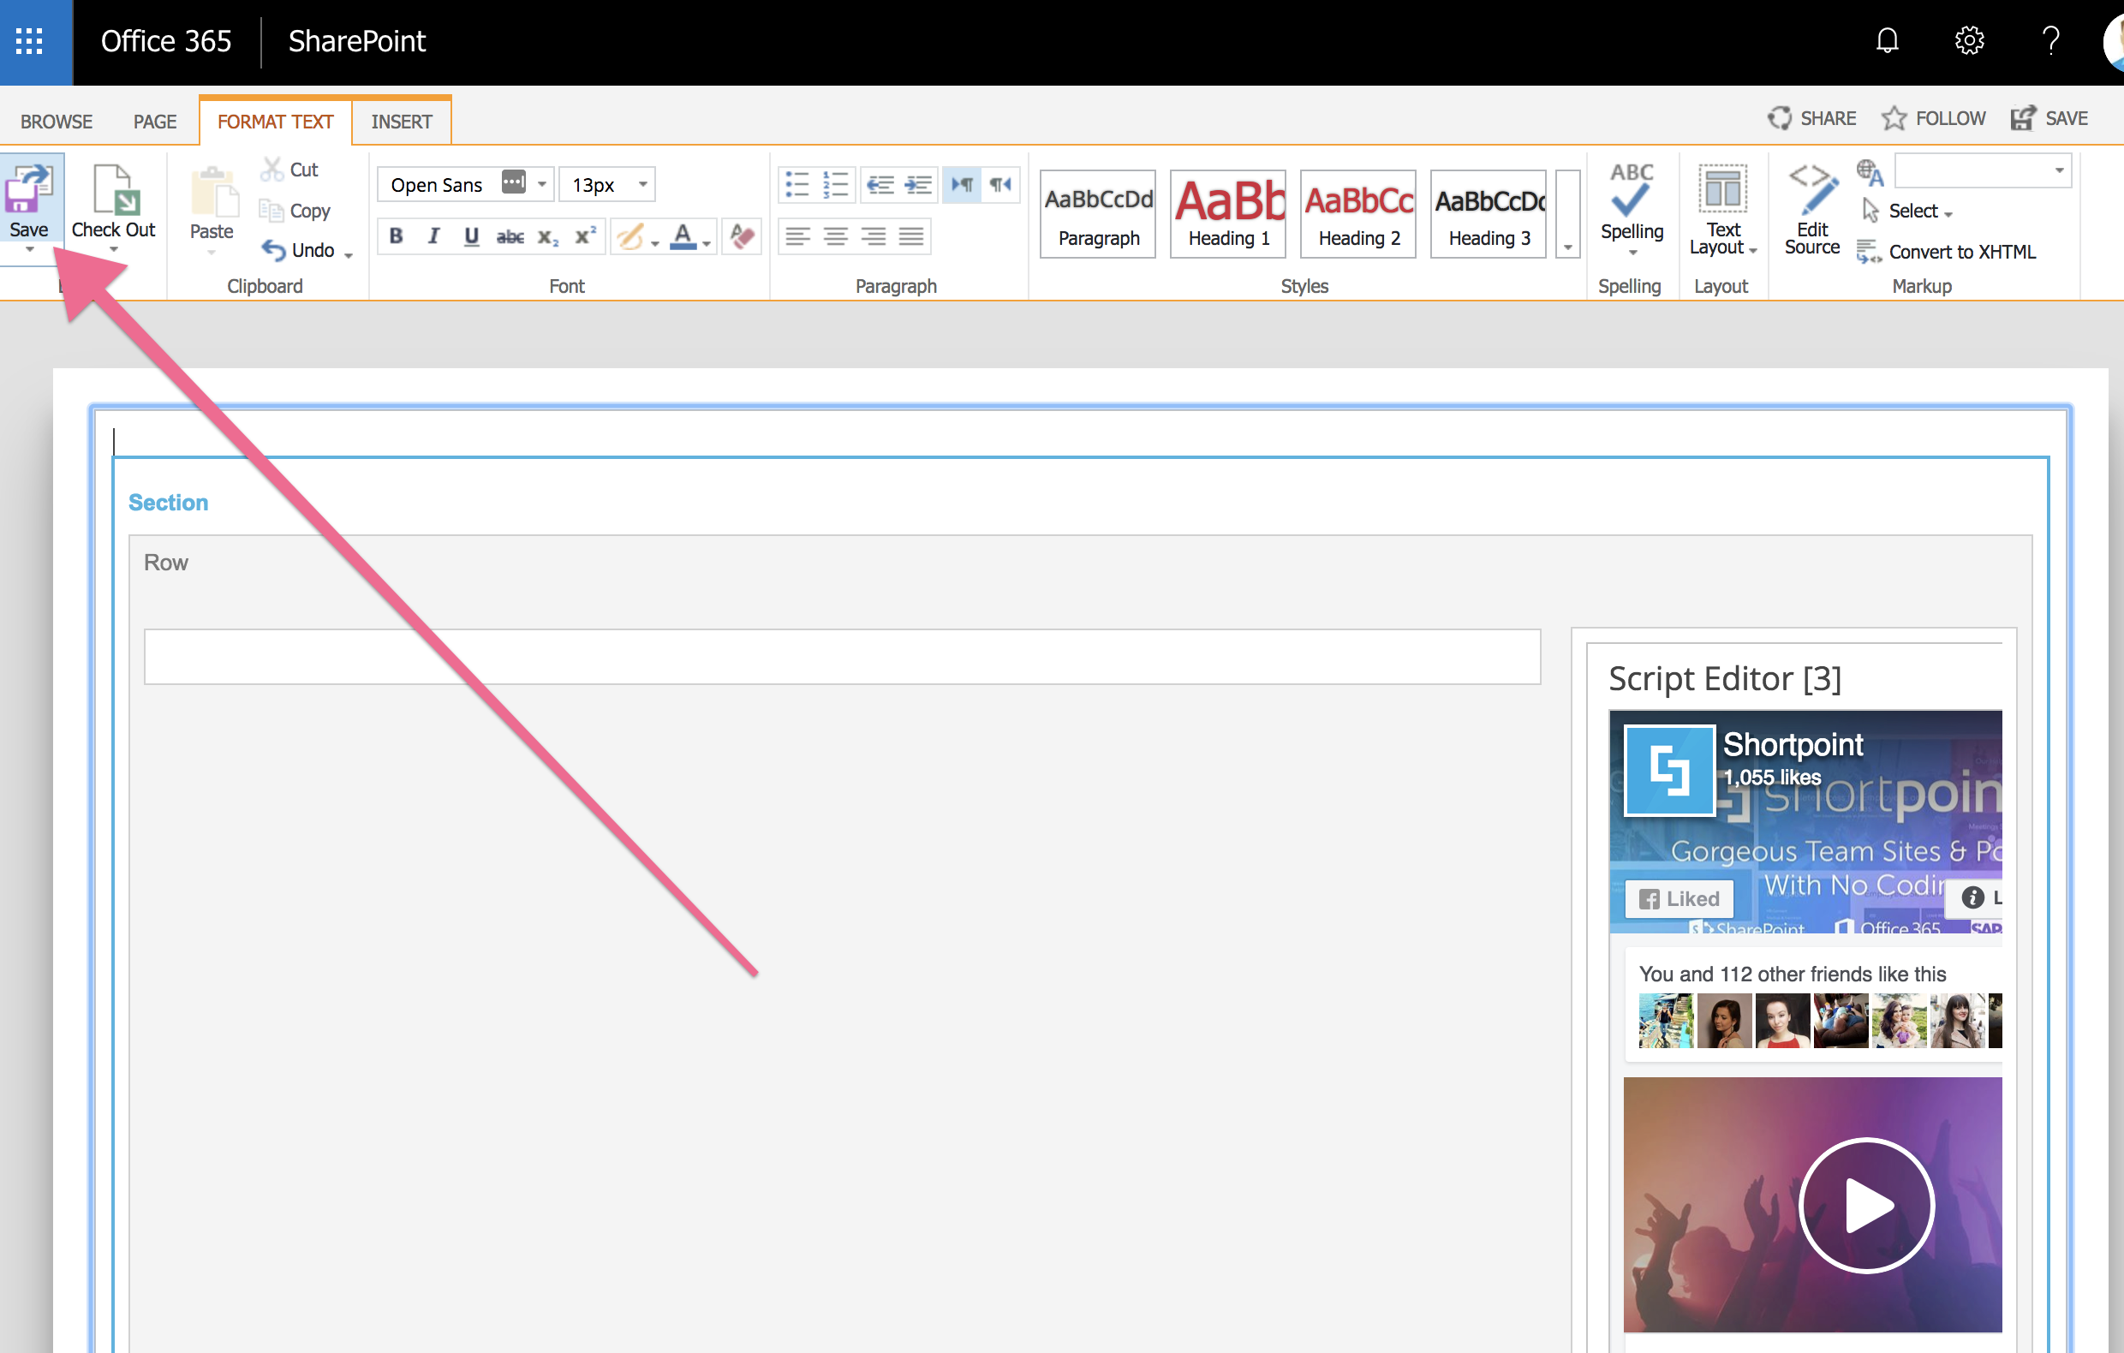
Task: Play the video in the Script Editor
Action: click(x=1864, y=1205)
